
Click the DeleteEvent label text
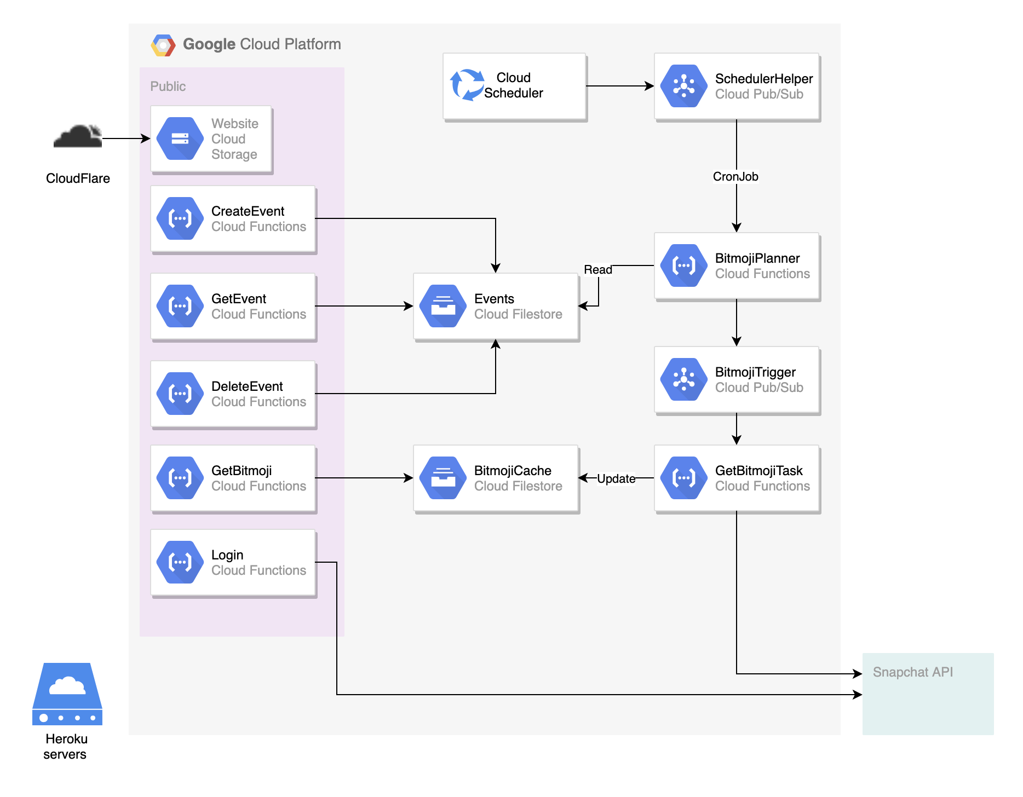point(247,386)
